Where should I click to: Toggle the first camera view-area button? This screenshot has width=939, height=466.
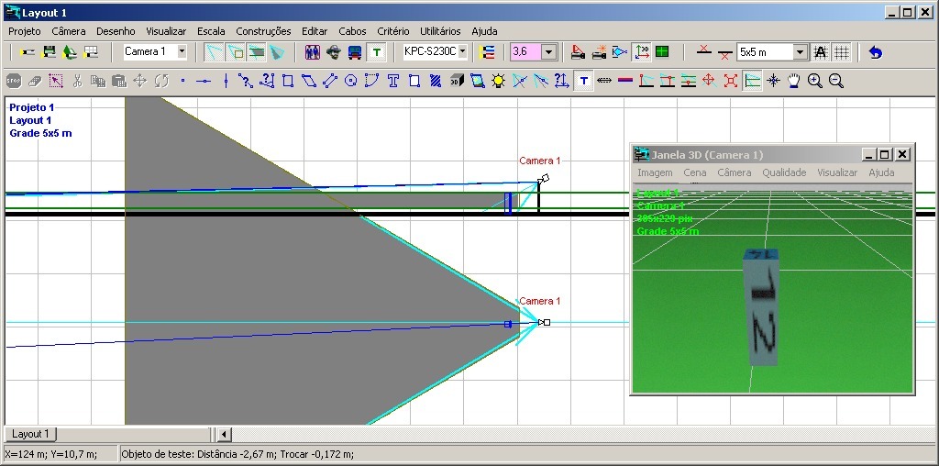[215, 52]
